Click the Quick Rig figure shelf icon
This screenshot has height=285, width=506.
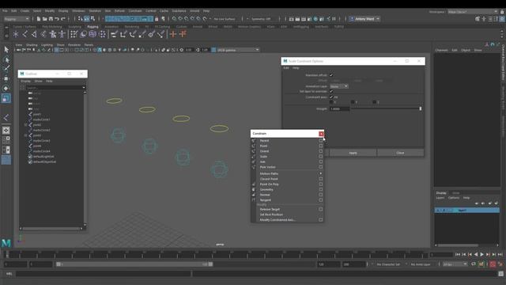pyautogui.click(x=53, y=34)
